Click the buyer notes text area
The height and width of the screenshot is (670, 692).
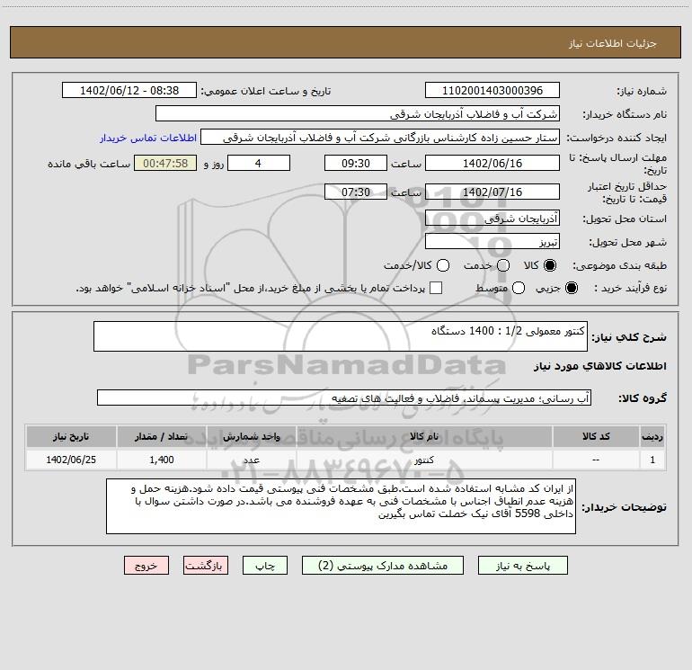[x=341, y=506]
